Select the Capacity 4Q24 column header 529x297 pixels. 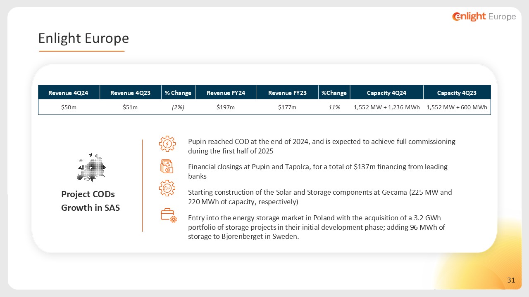[x=386, y=93]
